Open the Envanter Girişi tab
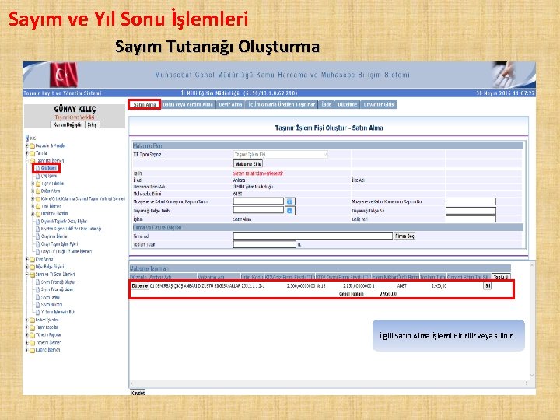 click(379, 105)
